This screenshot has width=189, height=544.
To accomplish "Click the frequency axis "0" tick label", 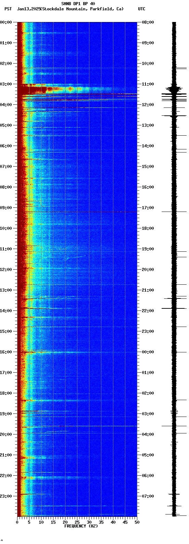I will [x=17, y=522].
